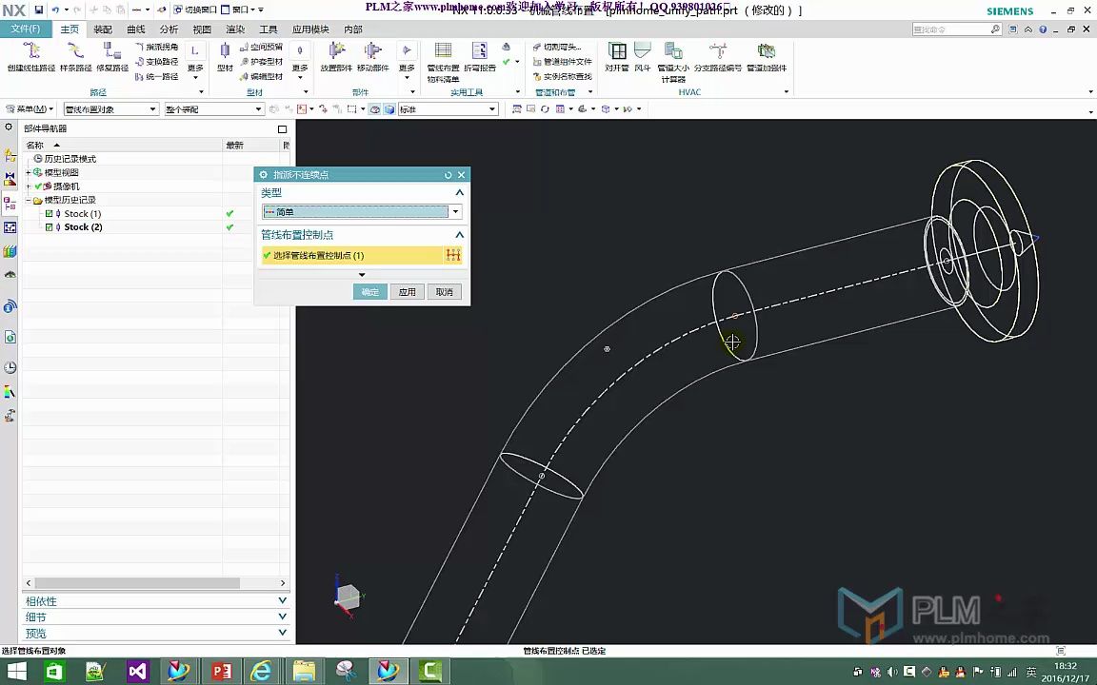Click the save icon in title bar
Screen dimensions: 1097x685
38,10
